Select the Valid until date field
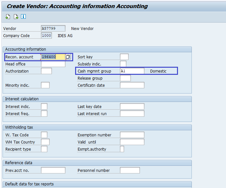 132,142
